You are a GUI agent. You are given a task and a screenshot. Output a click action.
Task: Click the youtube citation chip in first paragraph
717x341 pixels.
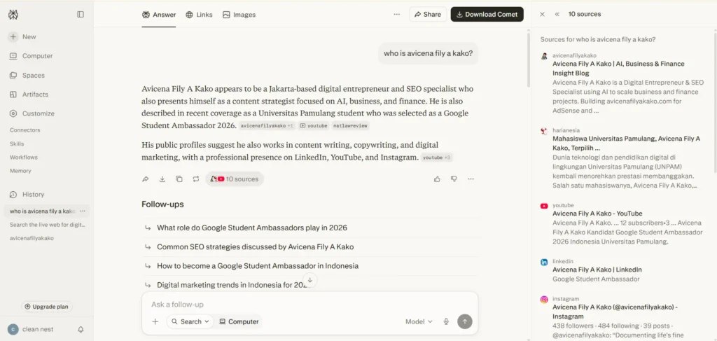314,126
